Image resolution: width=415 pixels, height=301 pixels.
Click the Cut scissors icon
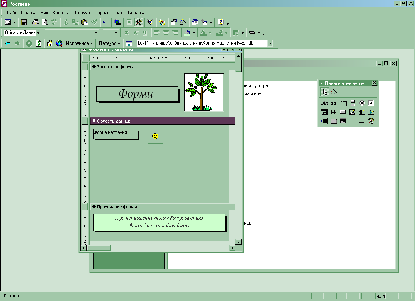[66, 23]
